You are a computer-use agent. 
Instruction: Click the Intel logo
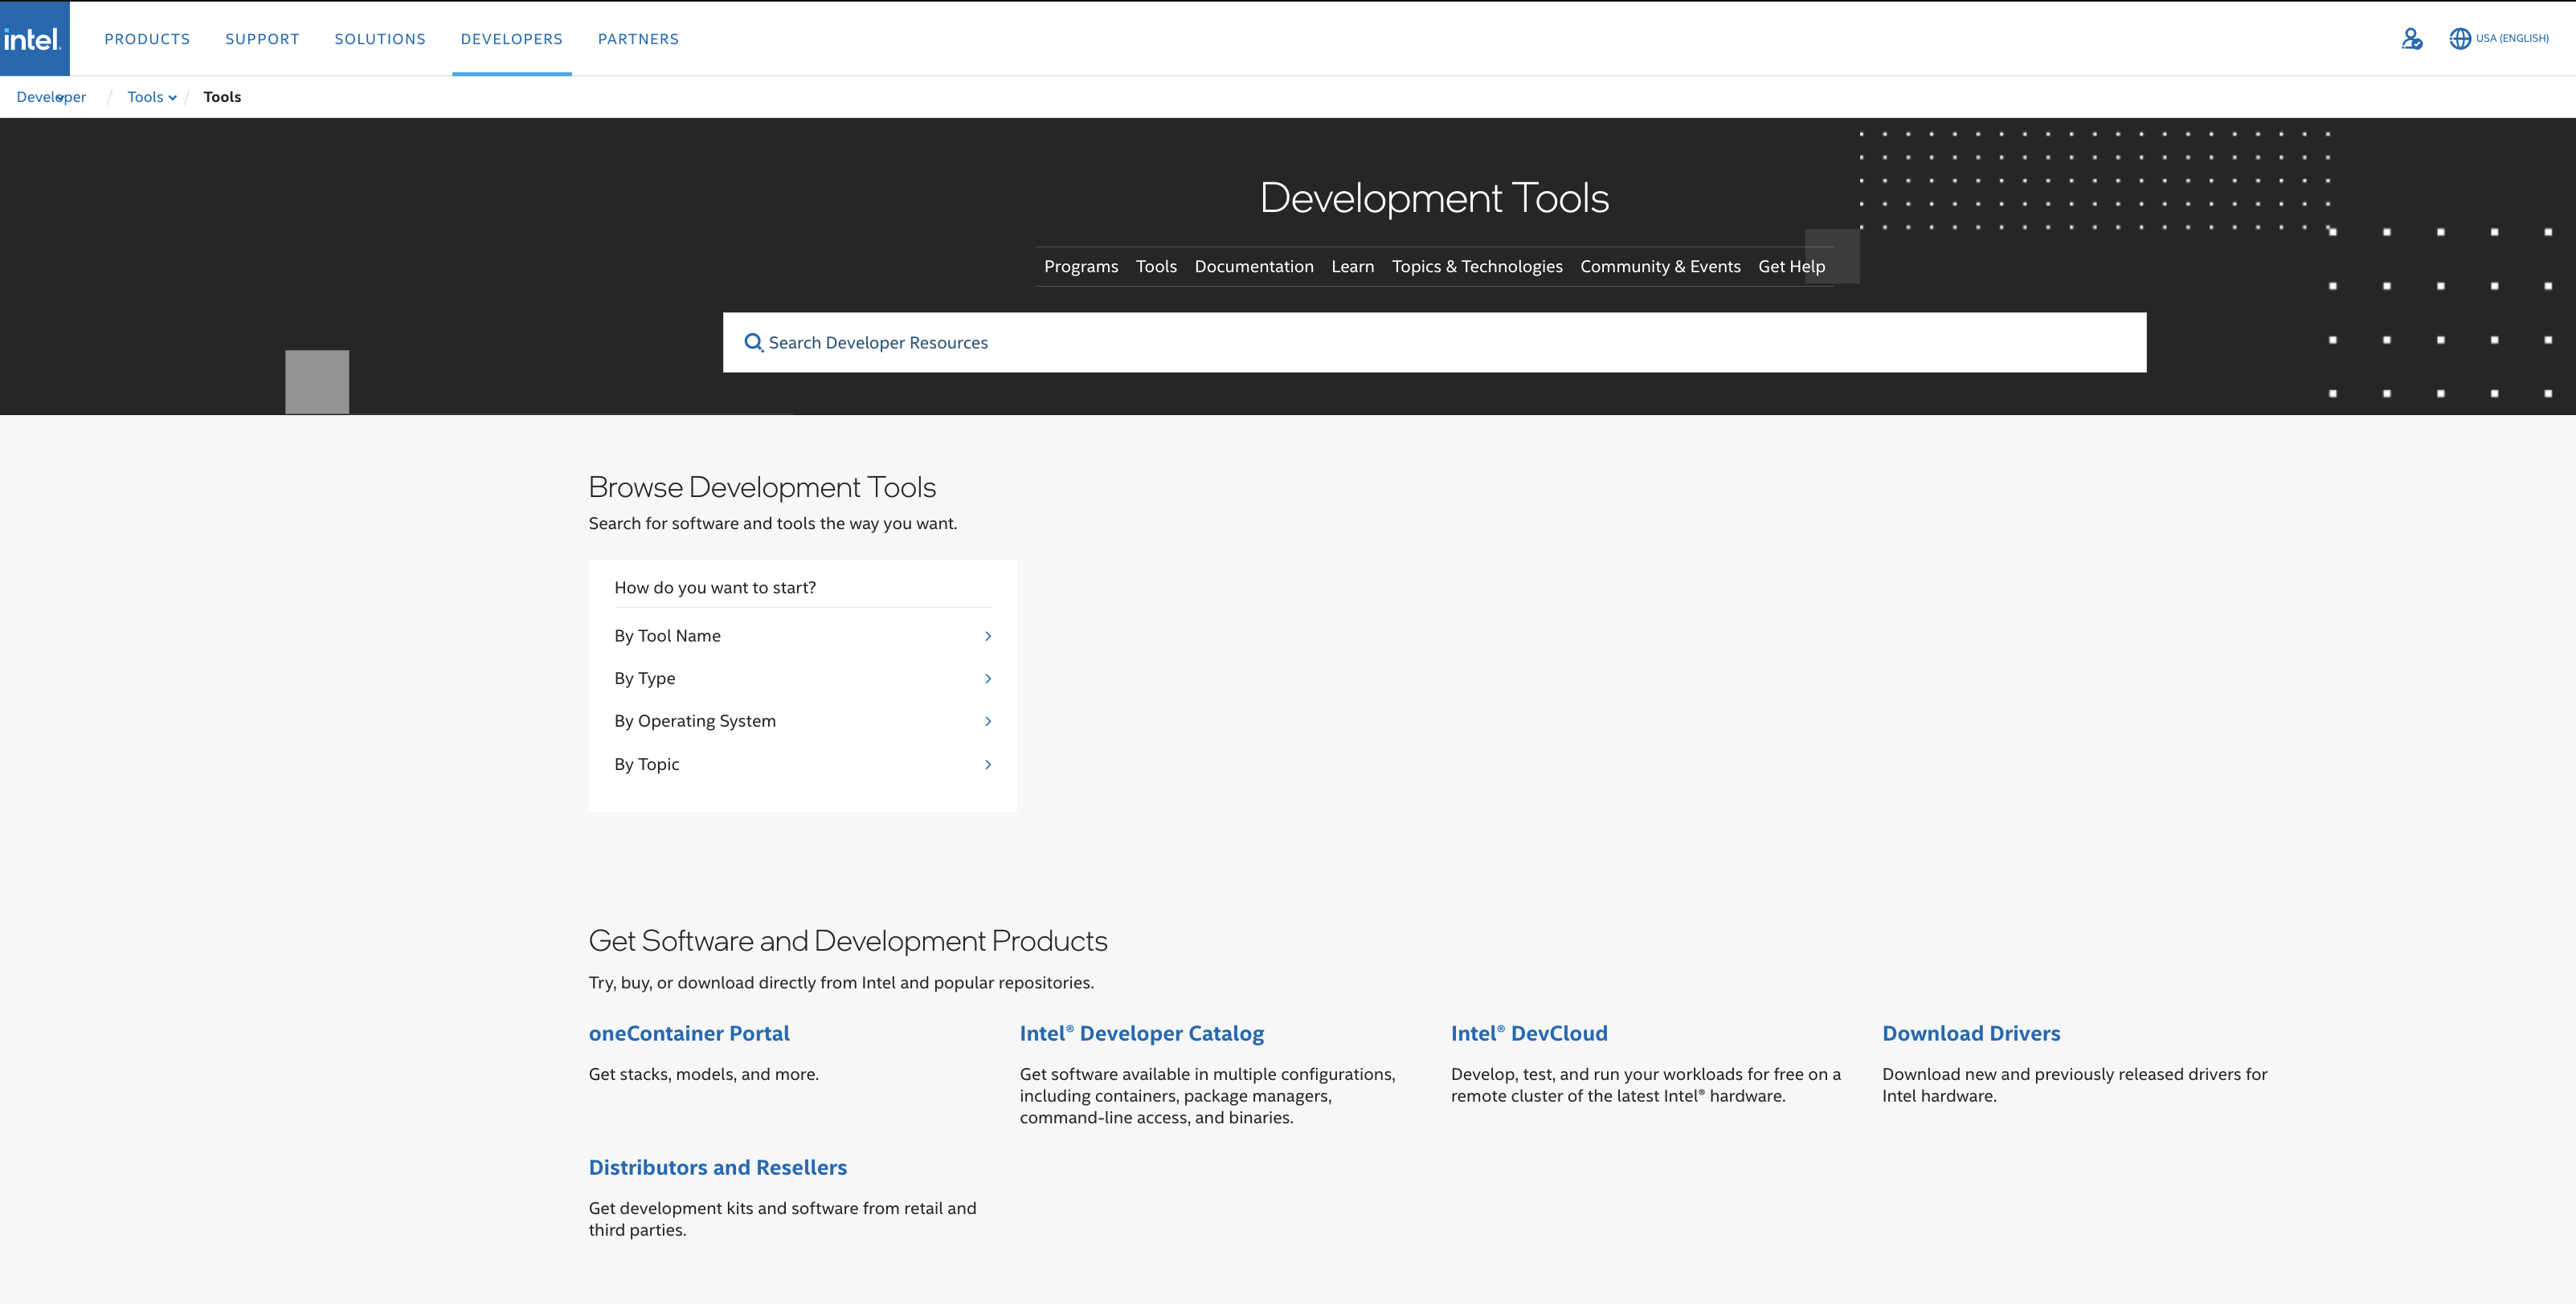tap(35, 38)
